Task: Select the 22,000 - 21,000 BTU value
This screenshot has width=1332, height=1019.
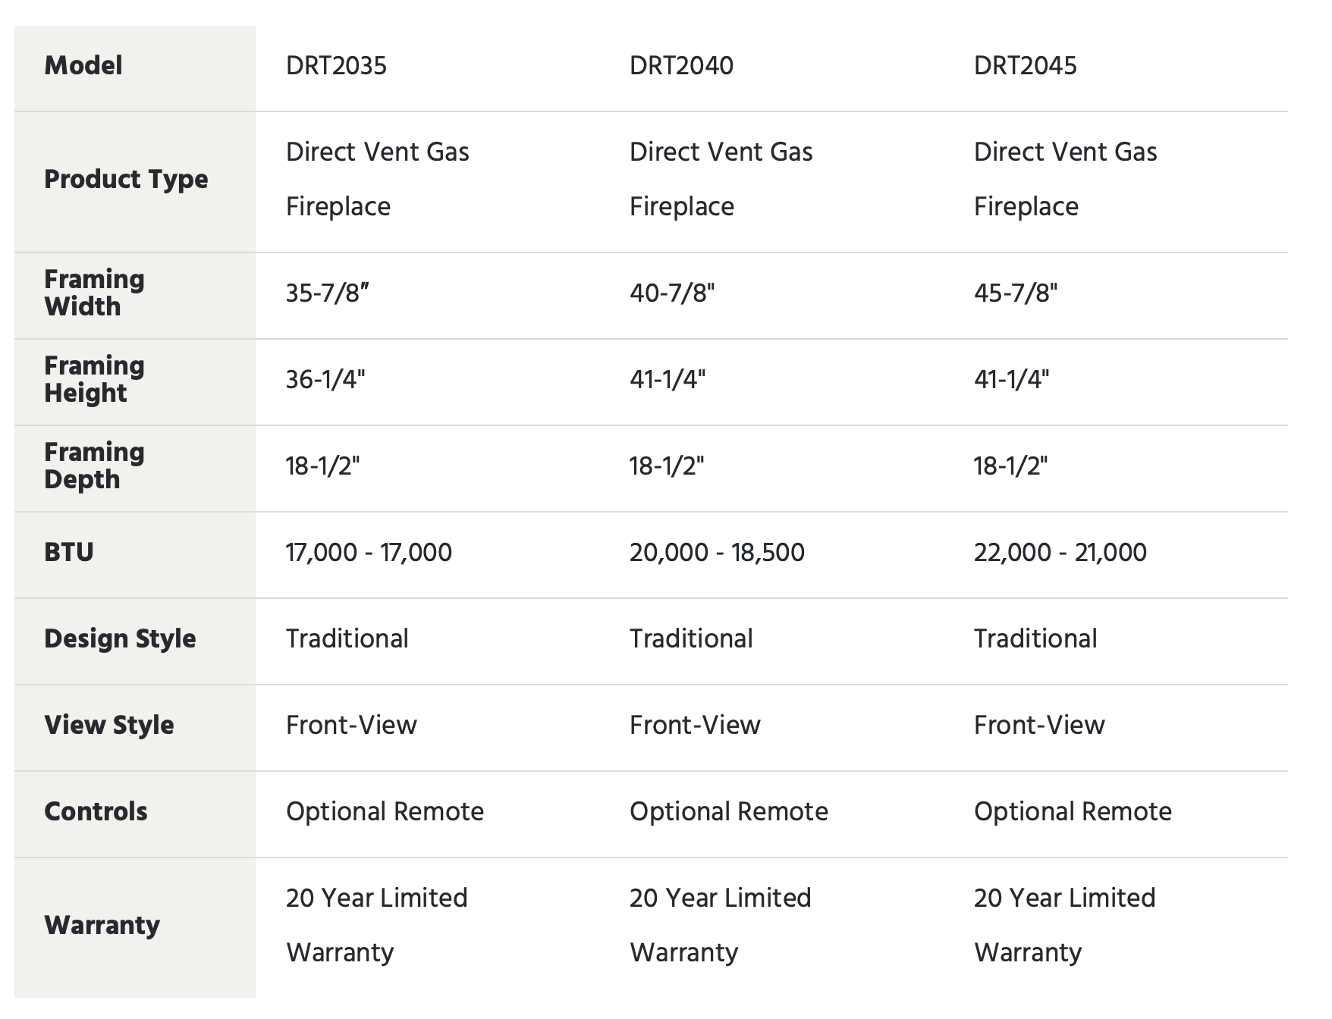Action: (1060, 552)
